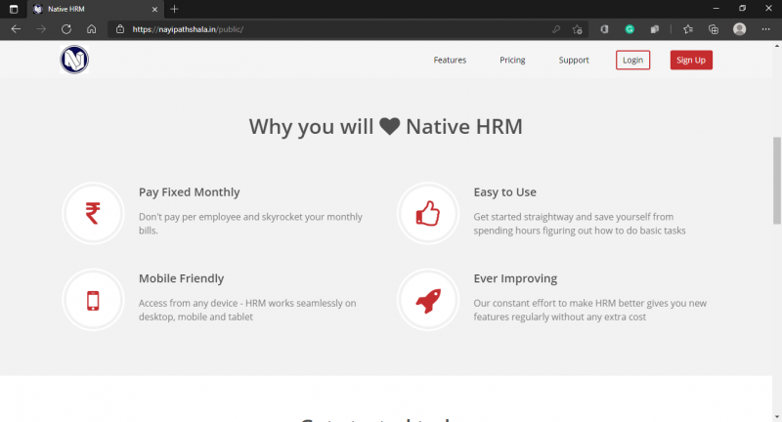Open the browser profile avatar
The image size is (782, 422).
tap(740, 29)
